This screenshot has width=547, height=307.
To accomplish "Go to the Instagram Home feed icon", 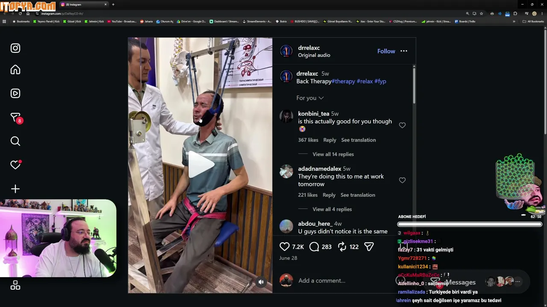I will (x=15, y=70).
